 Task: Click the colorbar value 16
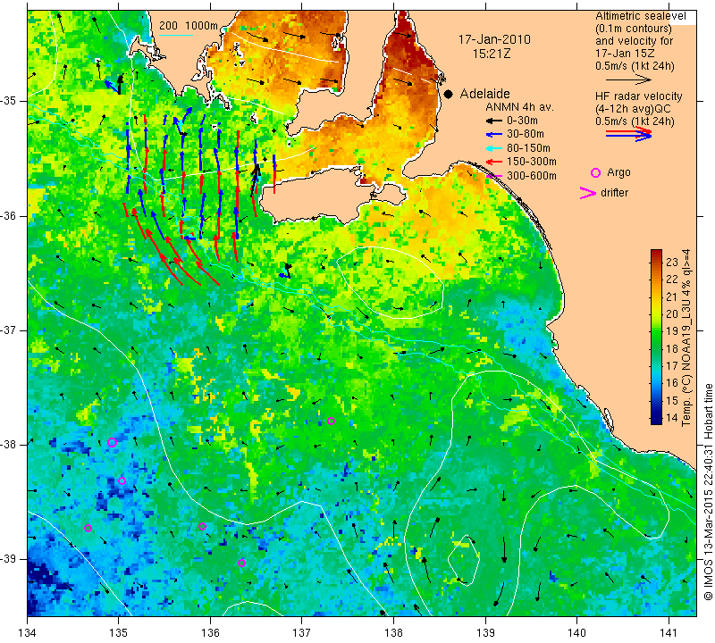(672, 383)
